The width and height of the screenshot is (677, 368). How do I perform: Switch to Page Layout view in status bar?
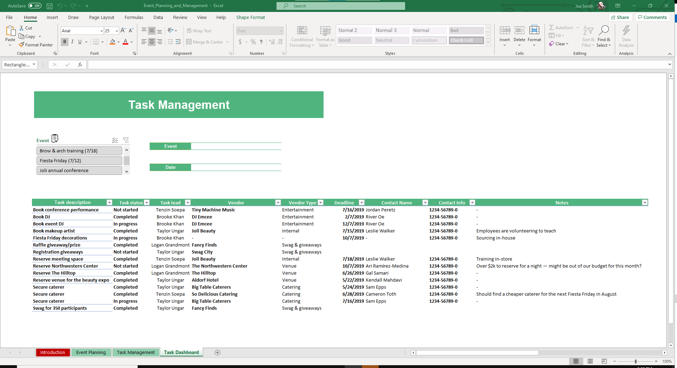tap(590, 361)
